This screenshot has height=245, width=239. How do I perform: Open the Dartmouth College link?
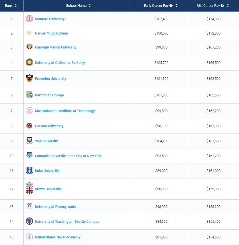point(49,95)
